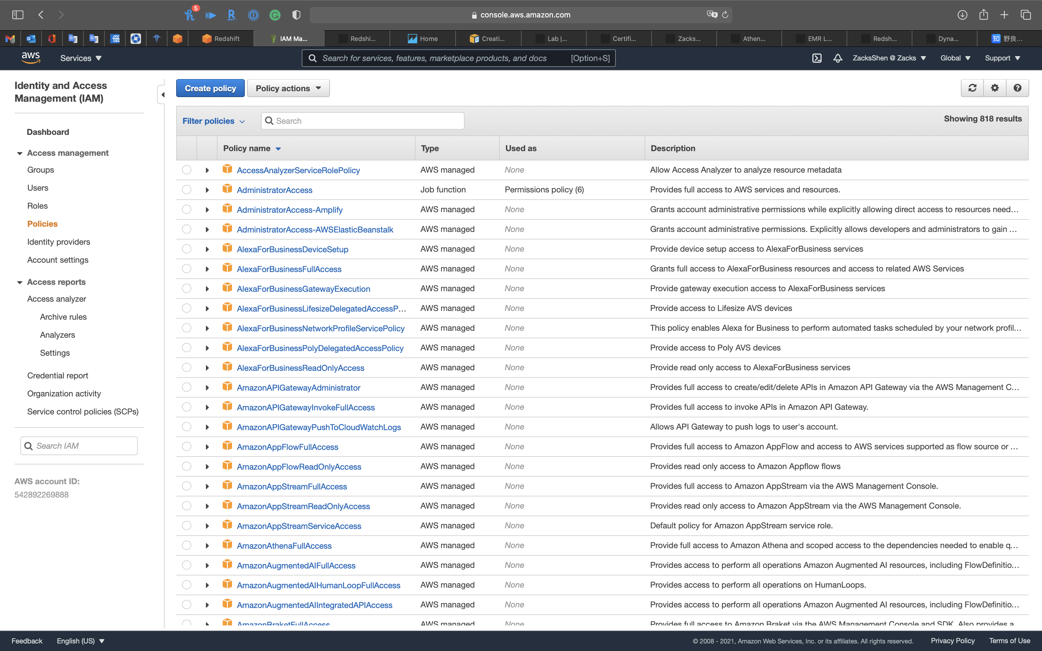Viewport: 1042px width, 651px height.
Task: Select the AmazonAthenaFullAccess radio button
Action: click(186, 545)
